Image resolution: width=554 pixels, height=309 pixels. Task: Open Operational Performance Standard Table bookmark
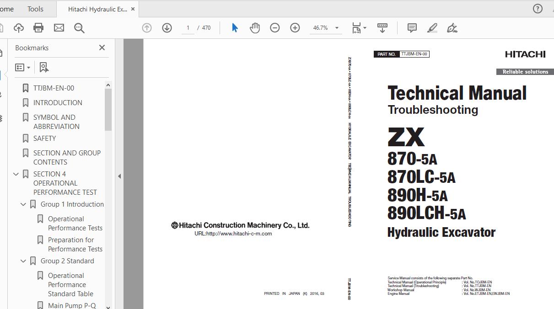70,285
